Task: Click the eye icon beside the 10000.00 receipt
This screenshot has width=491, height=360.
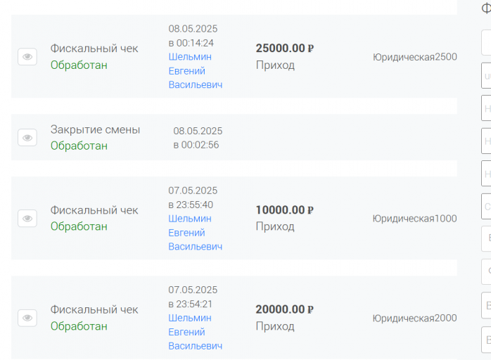Action: pyautogui.click(x=27, y=218)
